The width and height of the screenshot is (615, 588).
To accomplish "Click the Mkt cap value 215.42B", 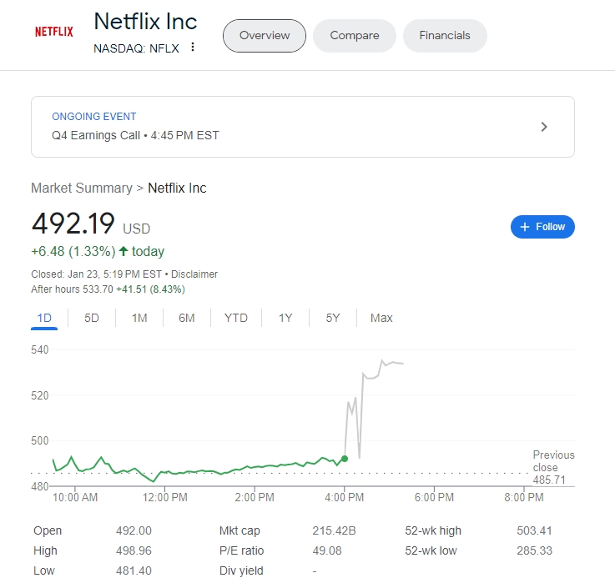I will point(334,530).
